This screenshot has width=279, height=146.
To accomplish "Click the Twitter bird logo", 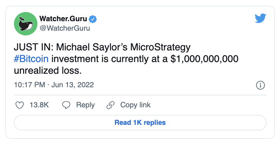I will pyautogui.click(x=260, y=18).
